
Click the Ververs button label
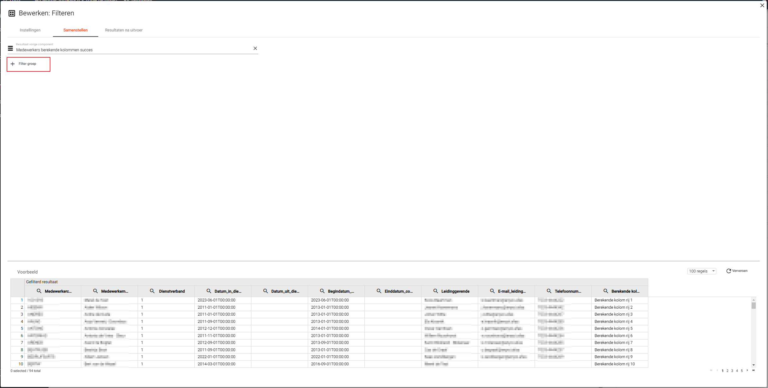pos(740,271)
